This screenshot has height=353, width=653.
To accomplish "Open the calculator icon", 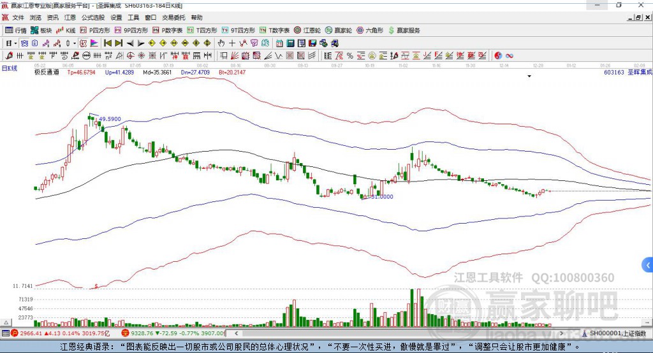I will click(x=290, y=43).
